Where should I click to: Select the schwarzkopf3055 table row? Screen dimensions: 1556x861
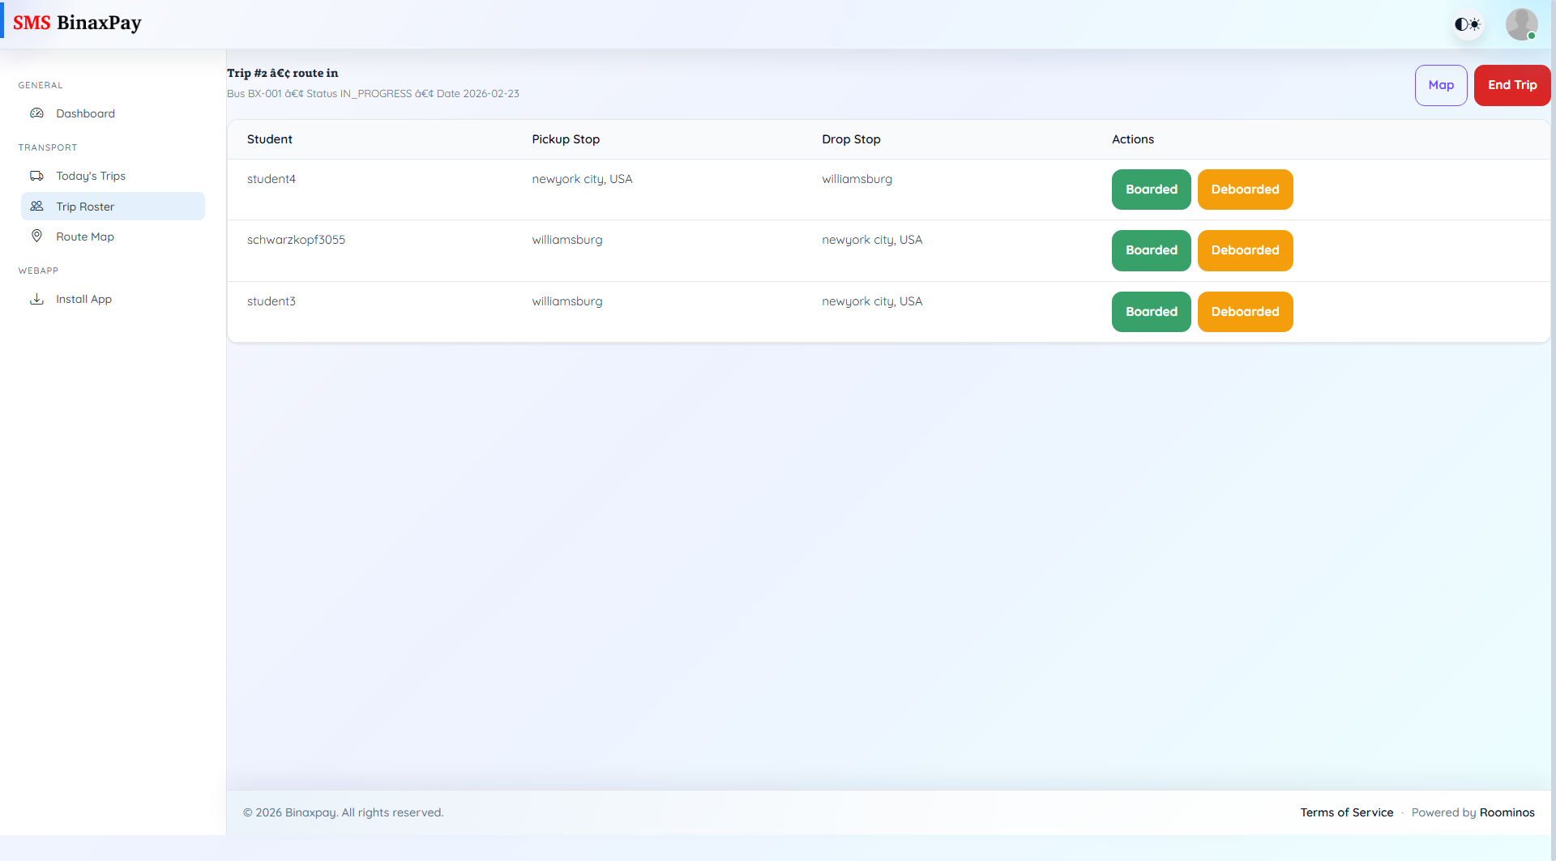[x=648, y=250]
